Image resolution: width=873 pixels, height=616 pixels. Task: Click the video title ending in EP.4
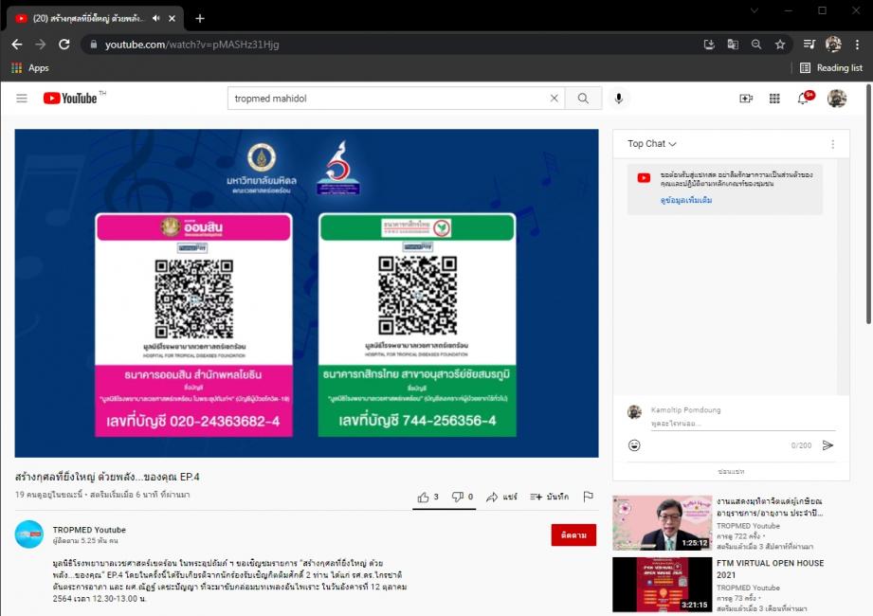[x=107, y=477]
